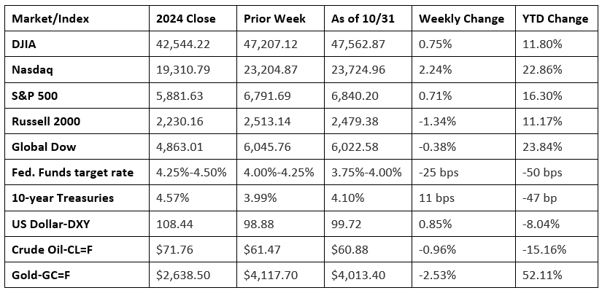Screen dimensions: 602x293
Task: Select the YTD Change column header
Action: (x=555, y=19)
